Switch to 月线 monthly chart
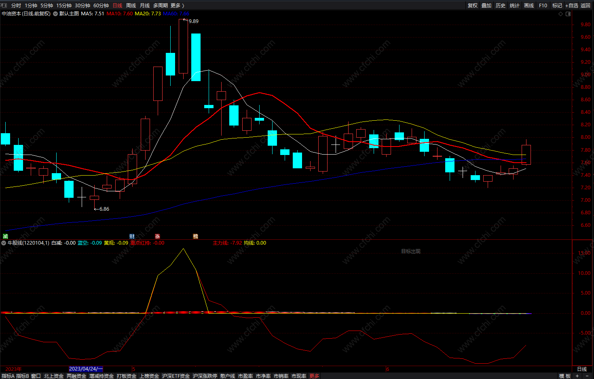Image resolution: width=594 pixels, height=379 pixels. [145, 5]
